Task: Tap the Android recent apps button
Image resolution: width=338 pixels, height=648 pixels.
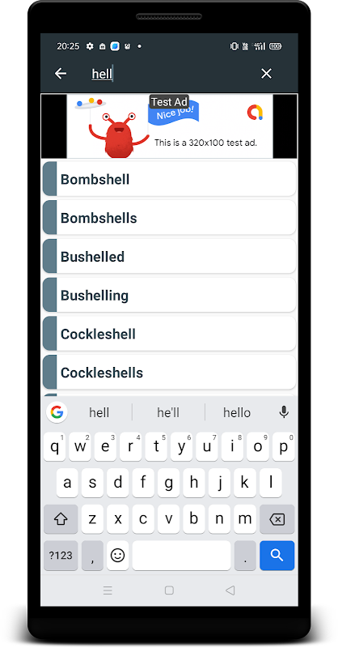Action: click(108, 590)
